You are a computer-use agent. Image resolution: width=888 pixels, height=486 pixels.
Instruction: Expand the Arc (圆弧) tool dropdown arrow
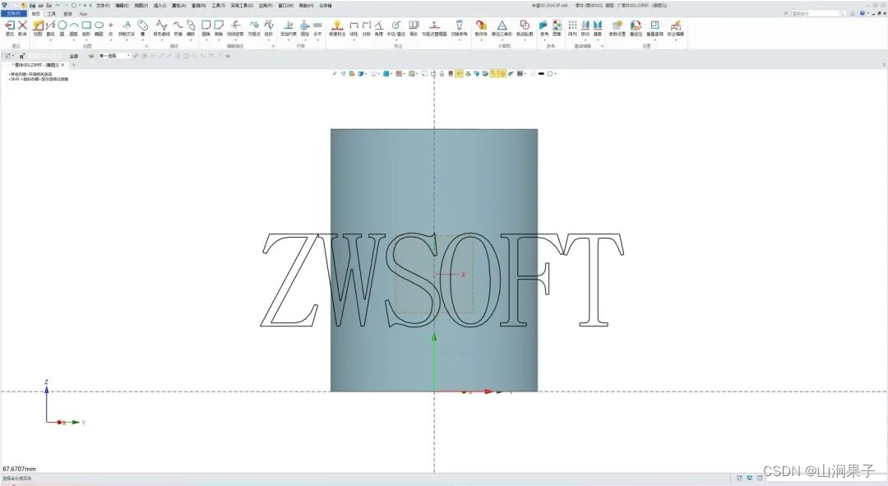(x=74, y=39)
